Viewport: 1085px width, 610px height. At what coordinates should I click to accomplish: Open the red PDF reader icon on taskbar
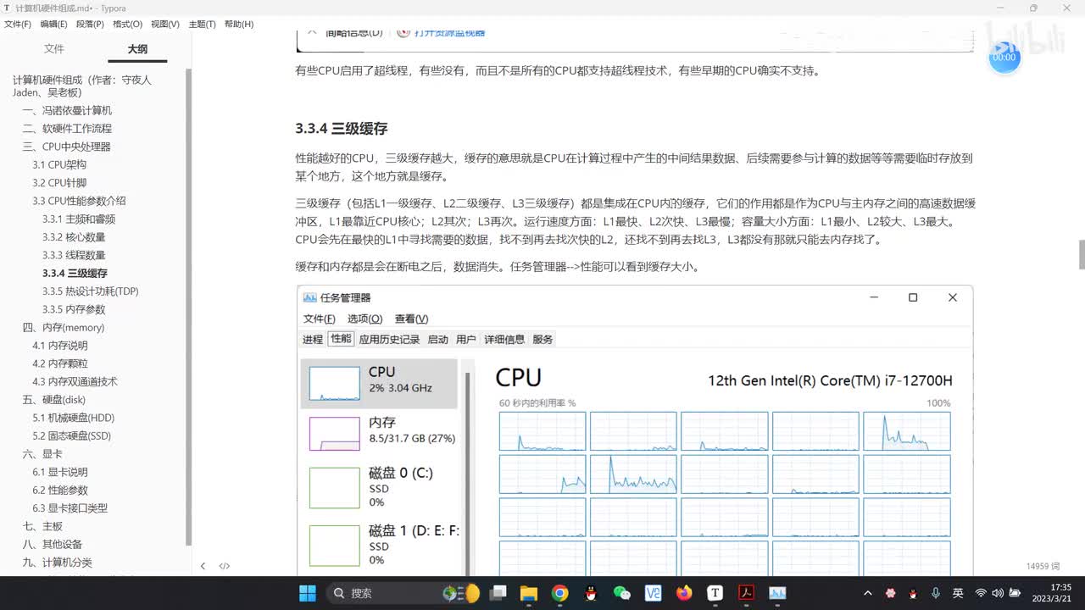click(x=746, y=593)
